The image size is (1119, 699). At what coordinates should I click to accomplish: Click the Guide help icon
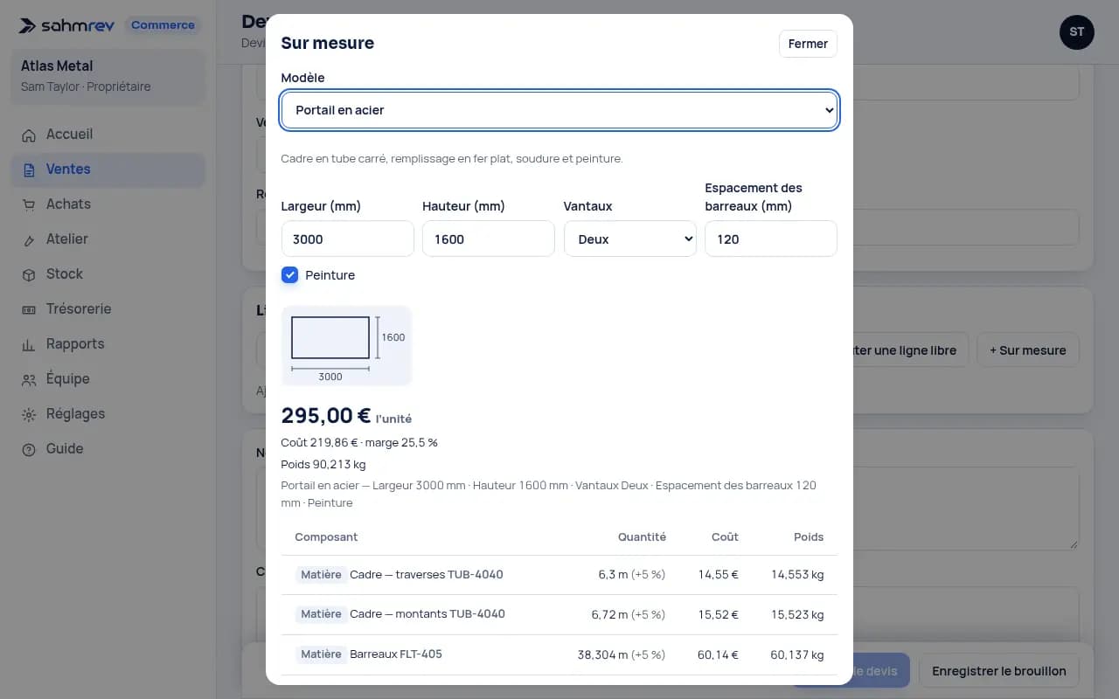pyautogui.click(x=29, y=449)
